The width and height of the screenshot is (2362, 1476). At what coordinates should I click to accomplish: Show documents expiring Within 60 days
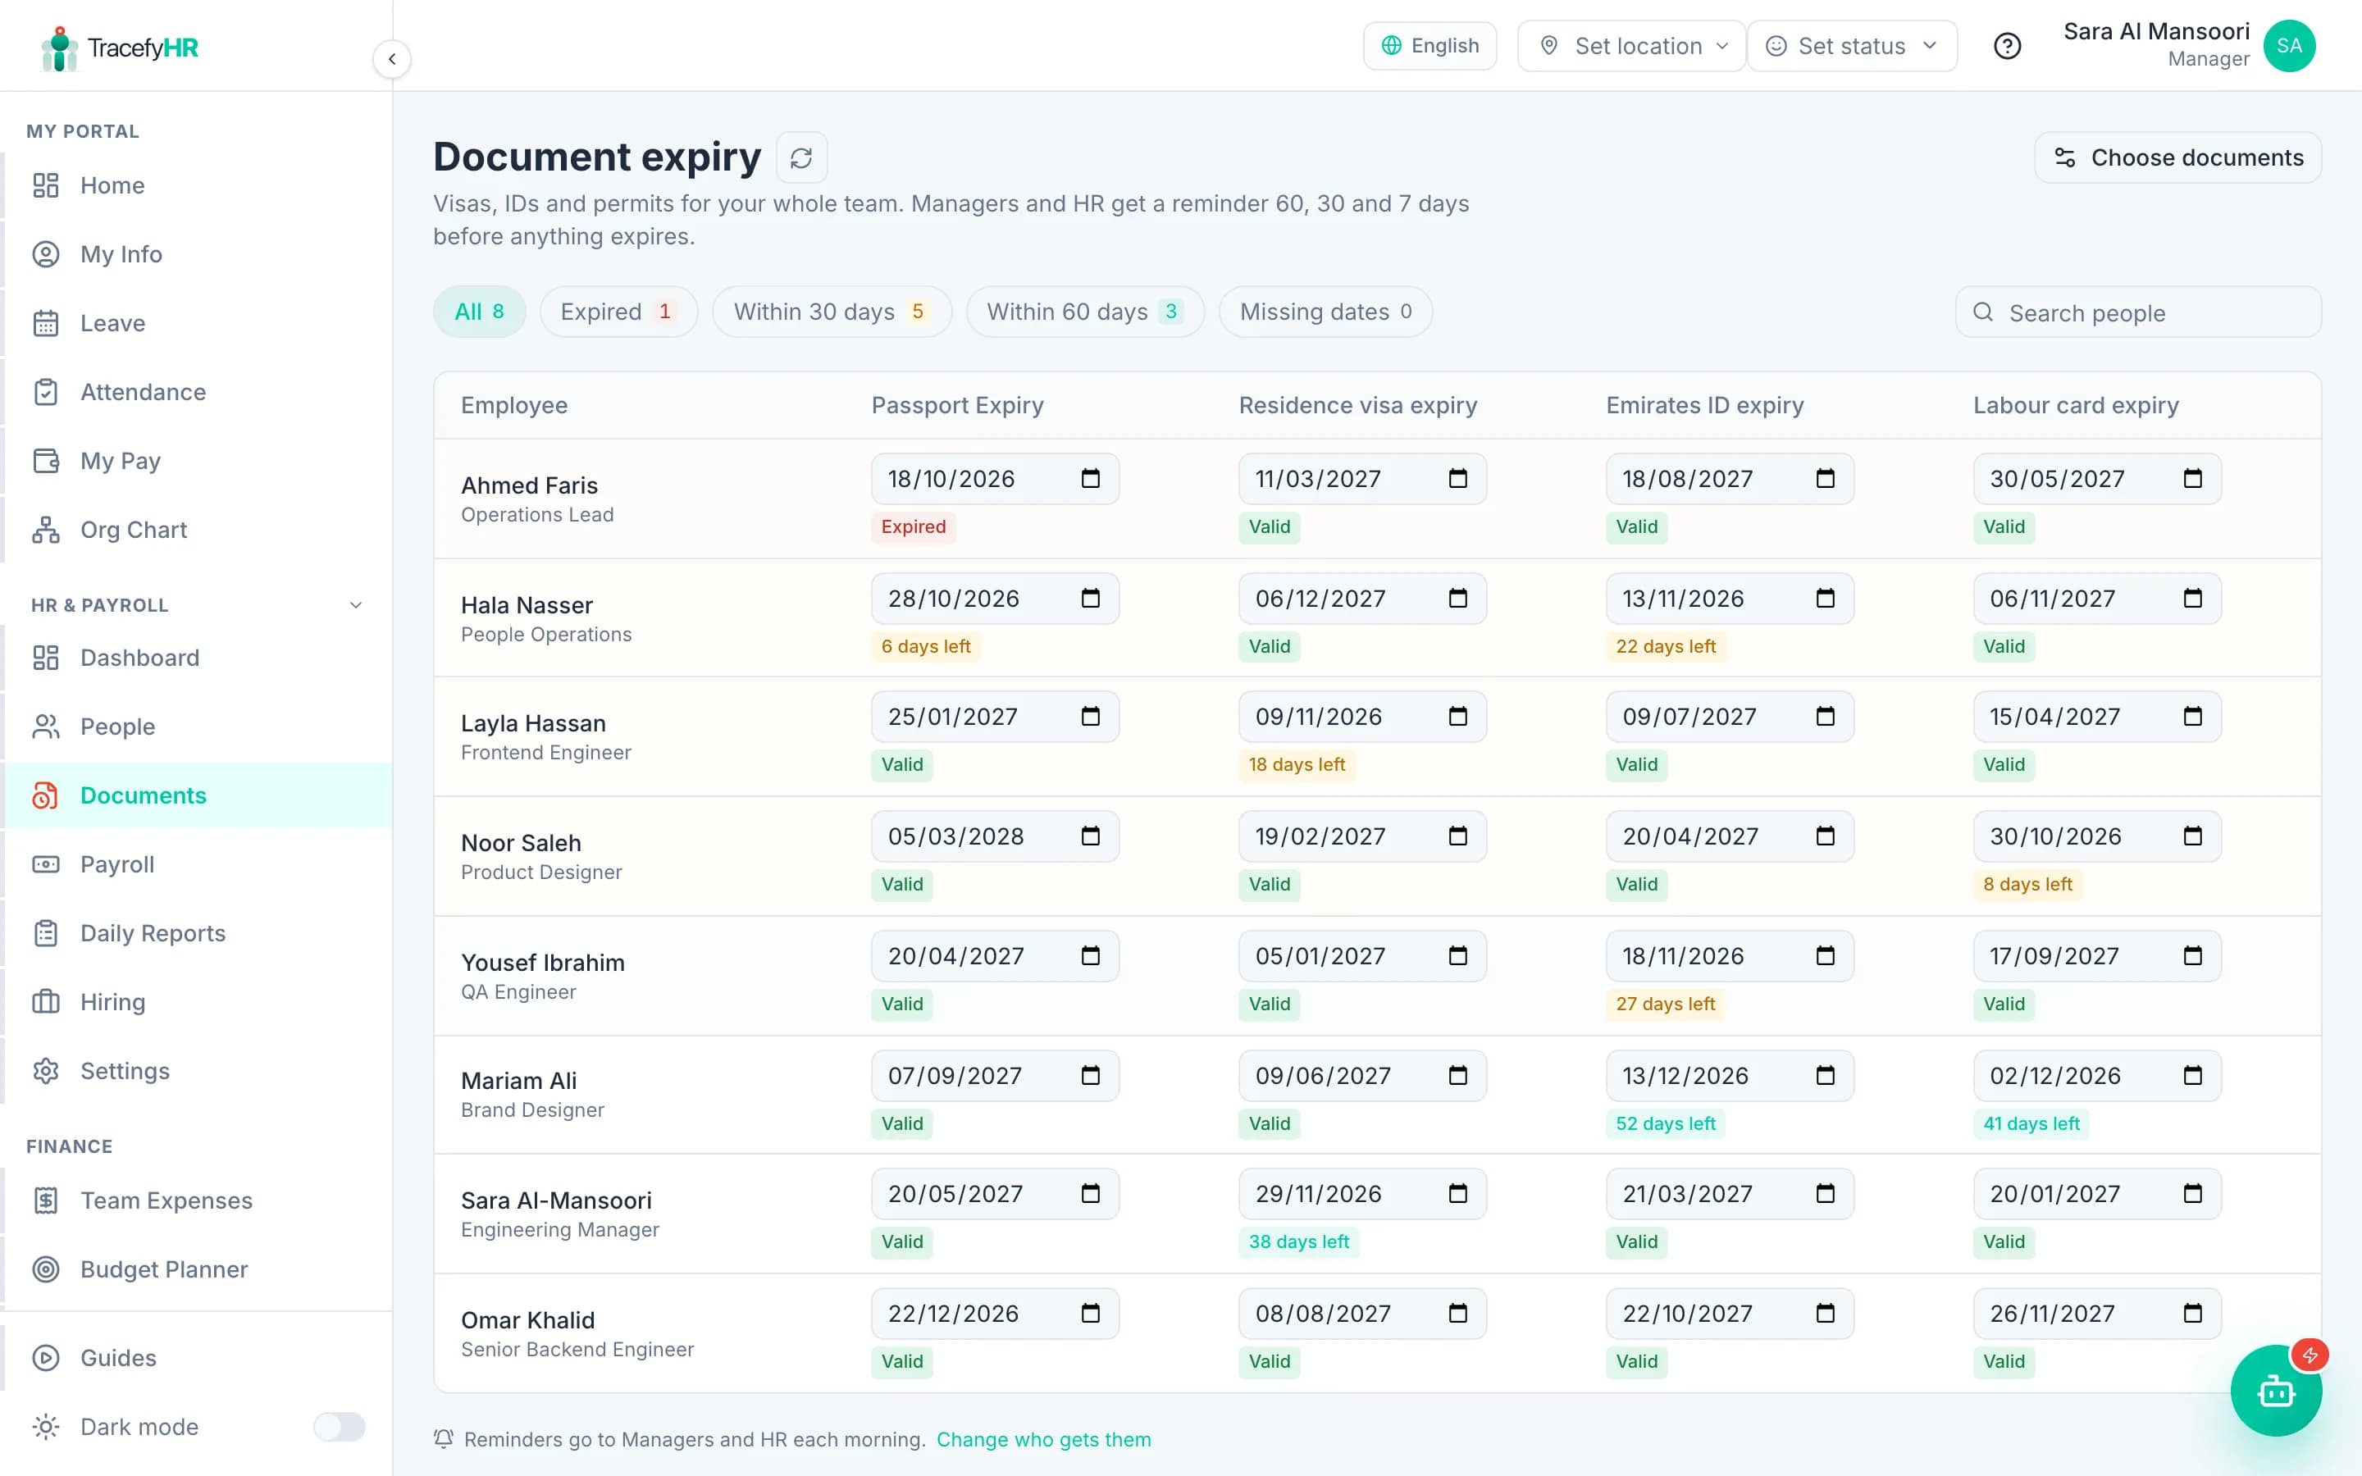click(x=1084, y=312)
